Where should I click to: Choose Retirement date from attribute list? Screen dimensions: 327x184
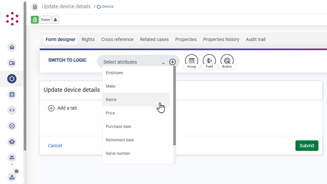pyautogui.click(x=136, y=140)
